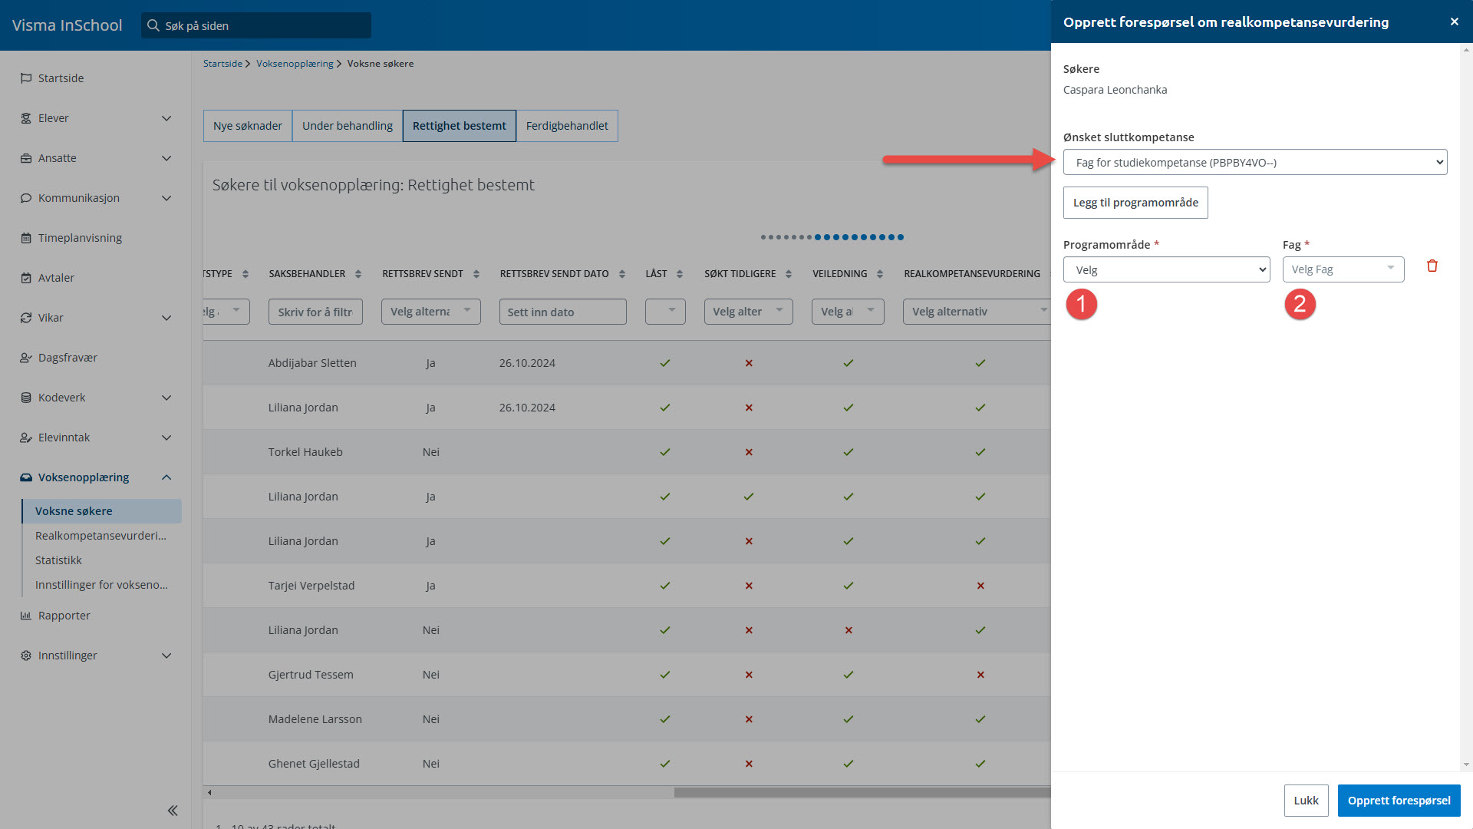
Task: Open the Programområde Velg dropdown
Action: point(1166,269)
